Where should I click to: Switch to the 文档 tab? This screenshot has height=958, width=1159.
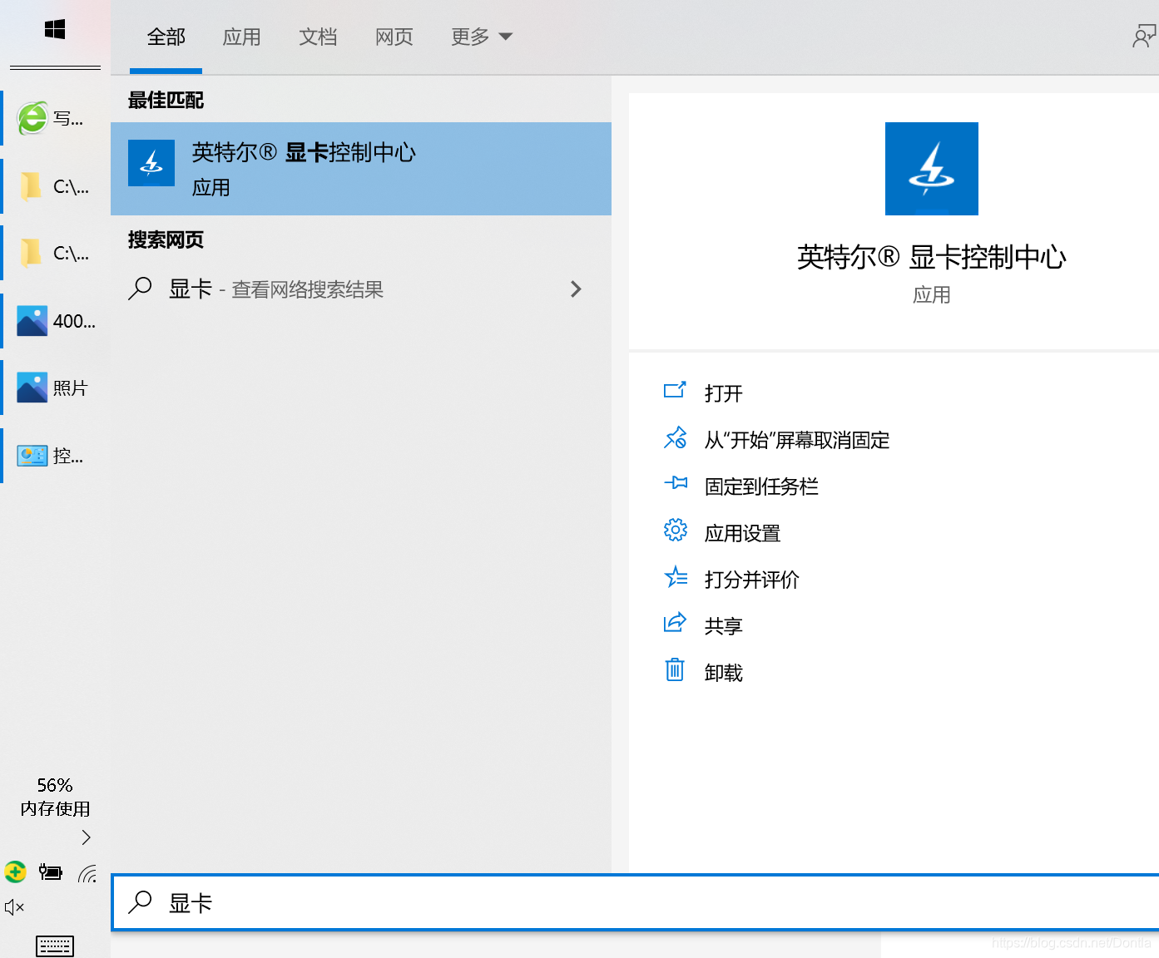[x=318, y=37]
